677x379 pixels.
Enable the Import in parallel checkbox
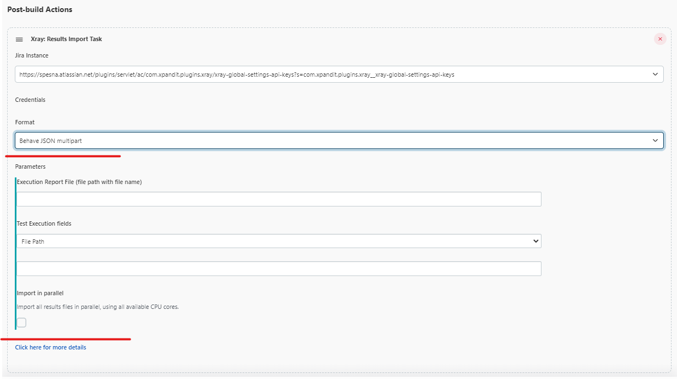[21, 323]
